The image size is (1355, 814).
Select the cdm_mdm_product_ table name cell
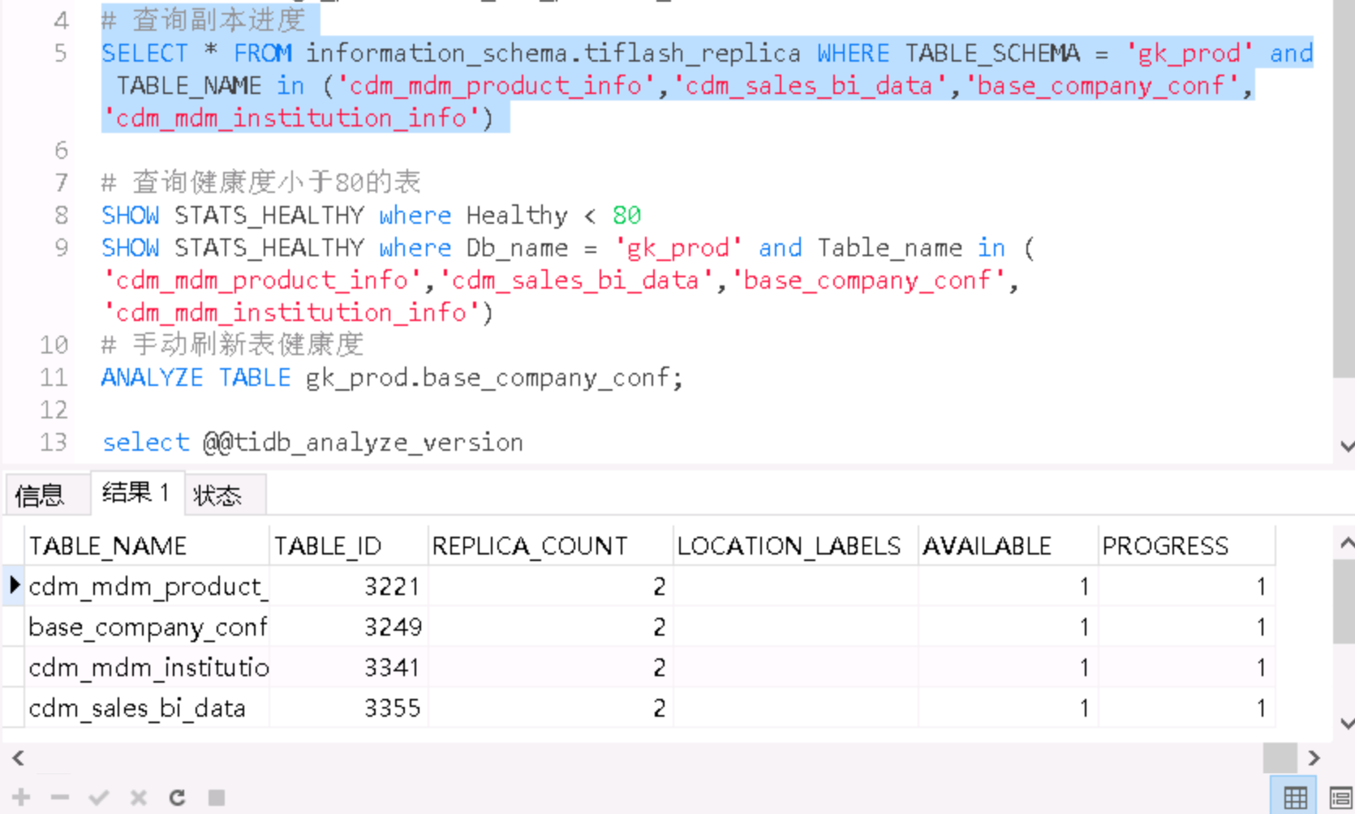(147, 586)
